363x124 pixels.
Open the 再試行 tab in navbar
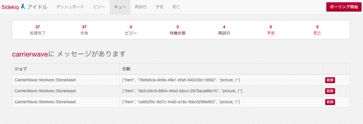click(x=141, y=7)
